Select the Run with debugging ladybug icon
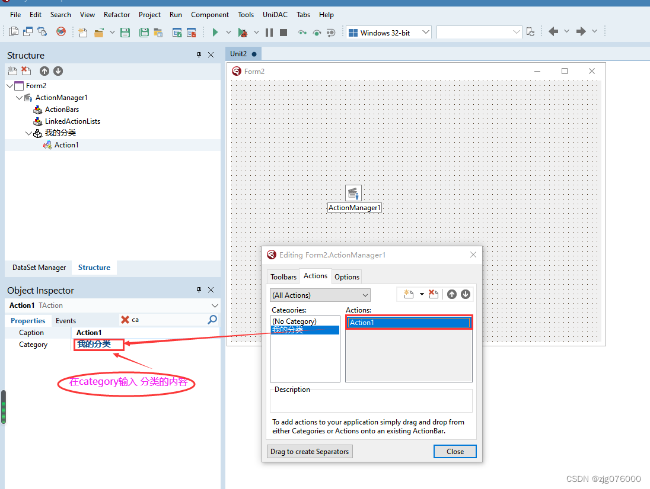650x489 pixels. 243,32
